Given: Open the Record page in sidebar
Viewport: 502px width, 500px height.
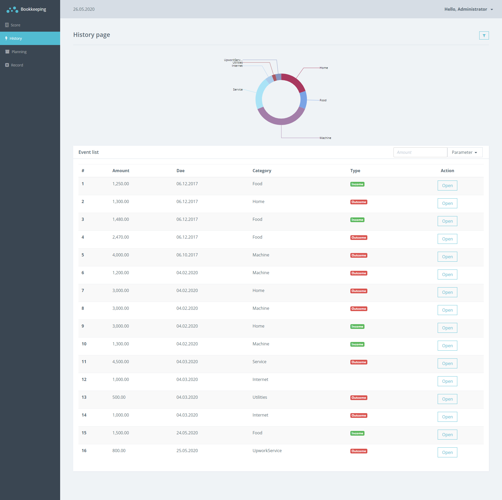Looking at the screenshot, I should pyautogui.click(x=17, y=65).
